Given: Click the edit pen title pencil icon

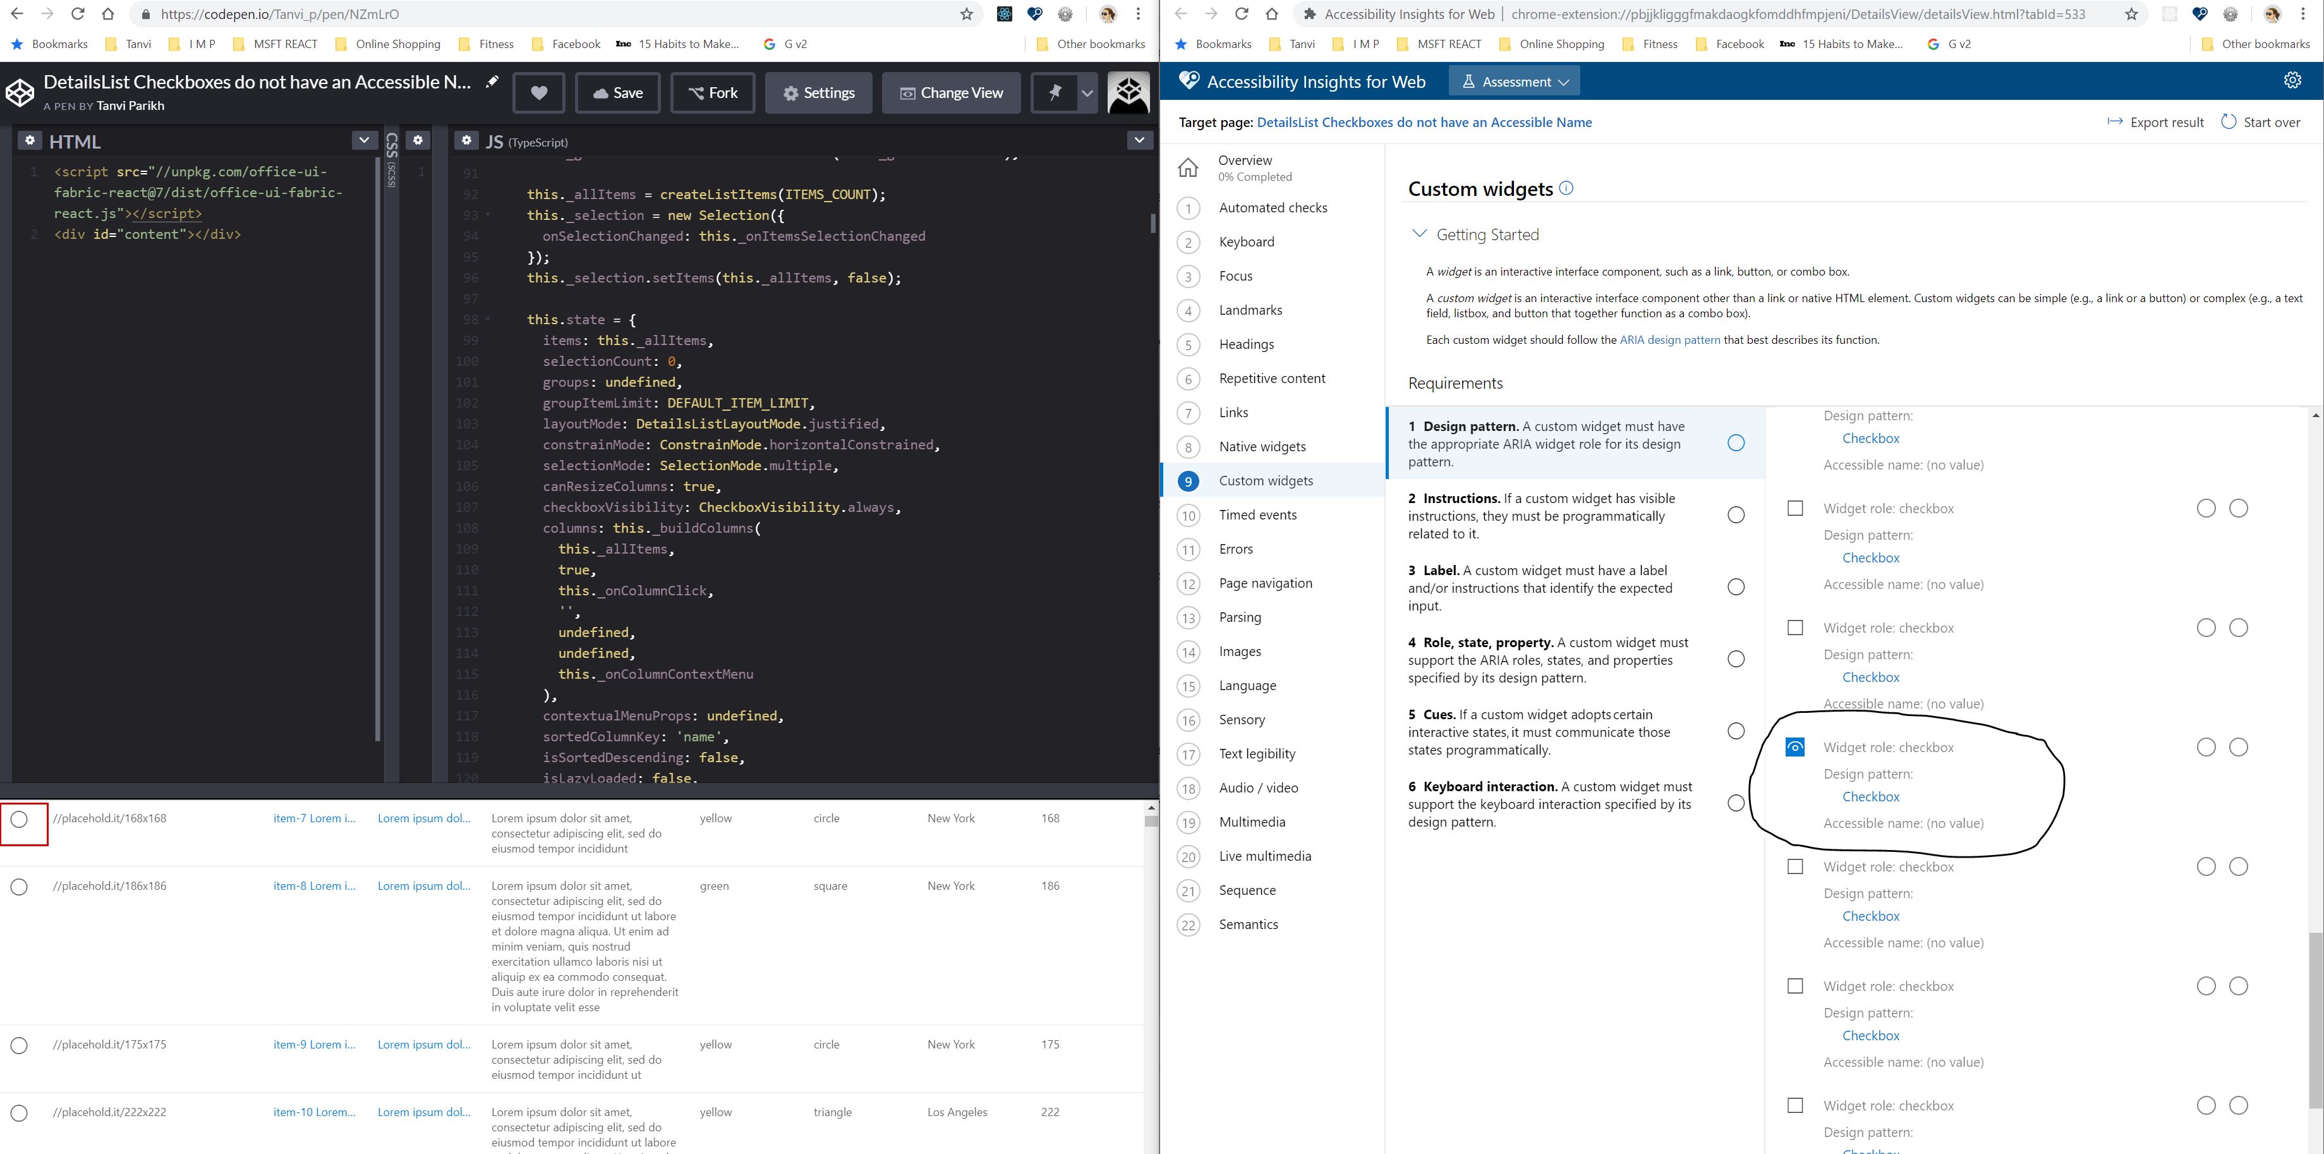Looking at the screenshot, I should 492,82.
